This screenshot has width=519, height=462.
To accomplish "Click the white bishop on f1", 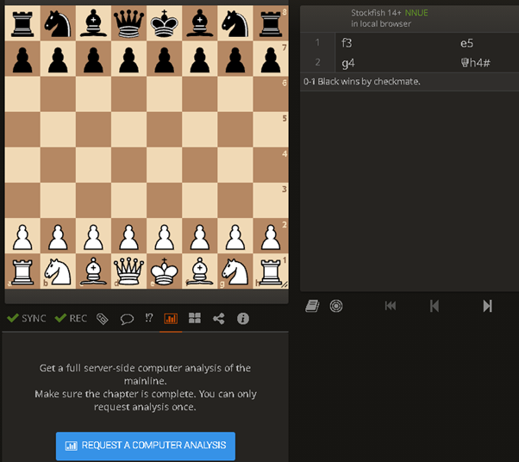I will [x=200, y=272].
